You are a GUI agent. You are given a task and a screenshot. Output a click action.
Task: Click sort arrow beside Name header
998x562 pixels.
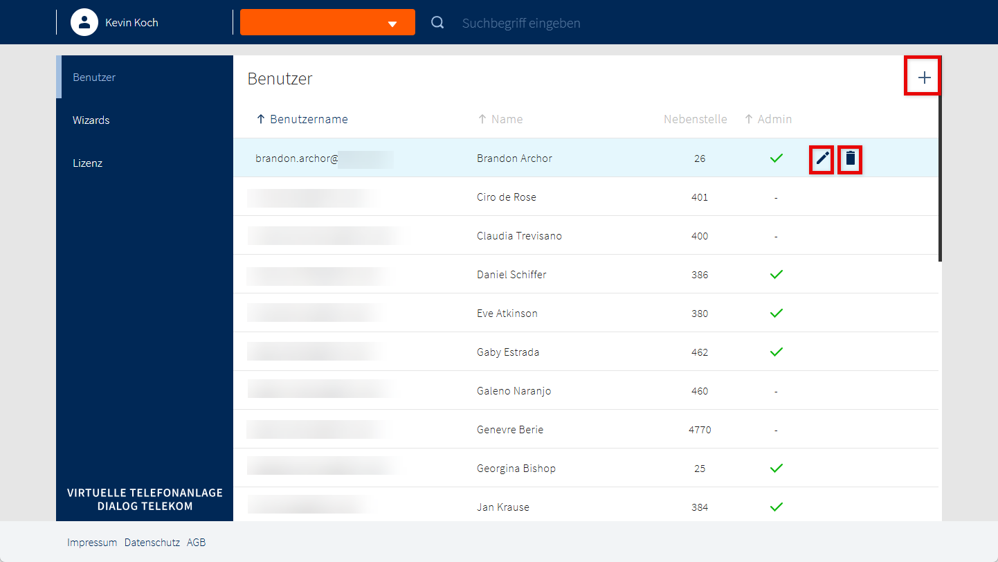pyautogui.click(x=482, y=119)
